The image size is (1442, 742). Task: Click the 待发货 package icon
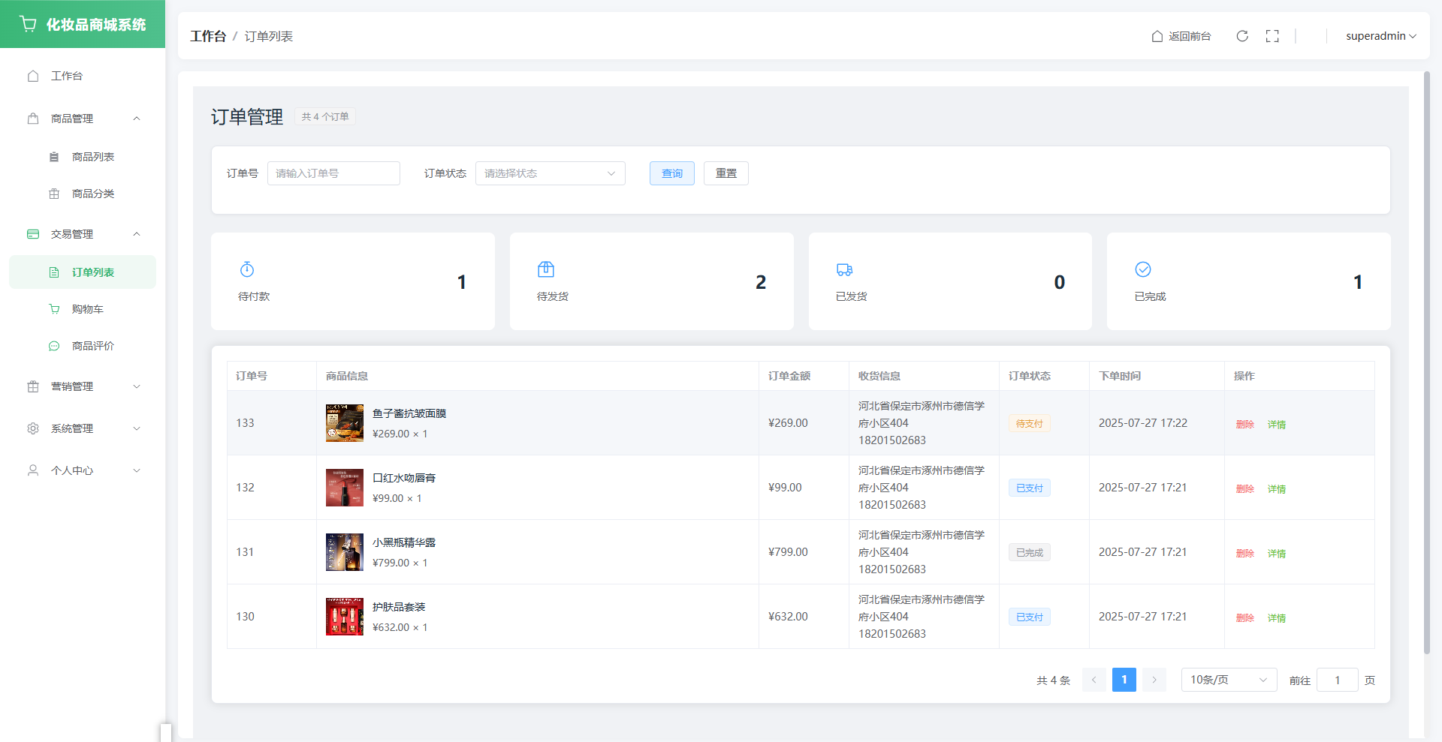tap(546, 269)
